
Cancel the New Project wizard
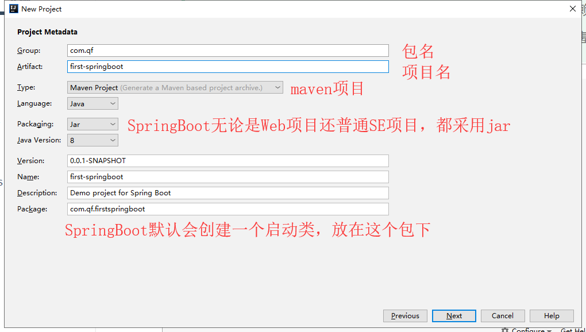(x=503, y=315)
